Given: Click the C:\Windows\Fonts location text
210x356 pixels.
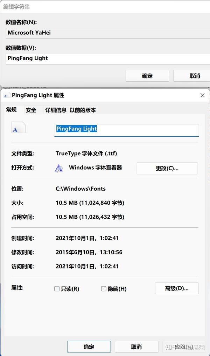Looking at the screenshot, I should 81,189.
